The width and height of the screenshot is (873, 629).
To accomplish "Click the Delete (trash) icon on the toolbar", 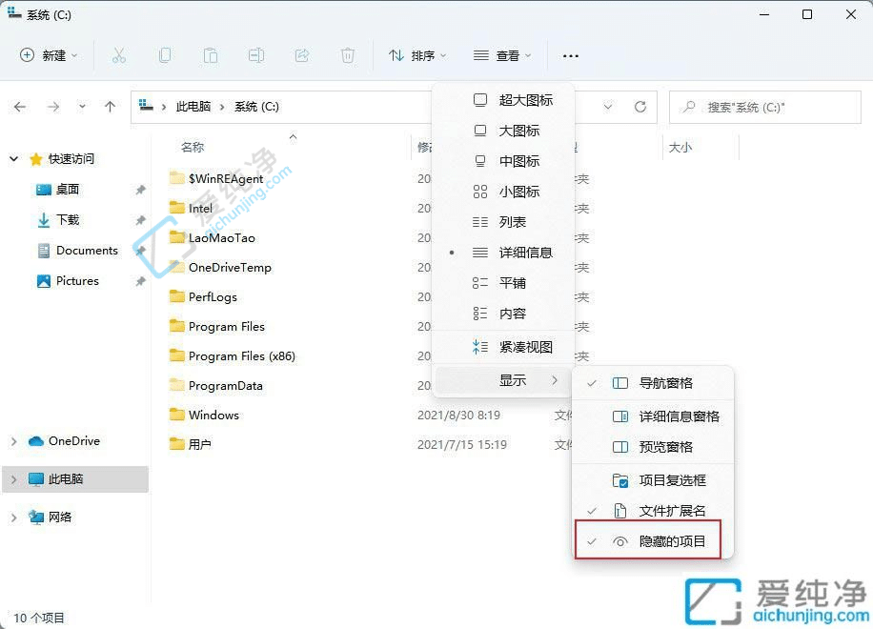I will pos(348,55).
